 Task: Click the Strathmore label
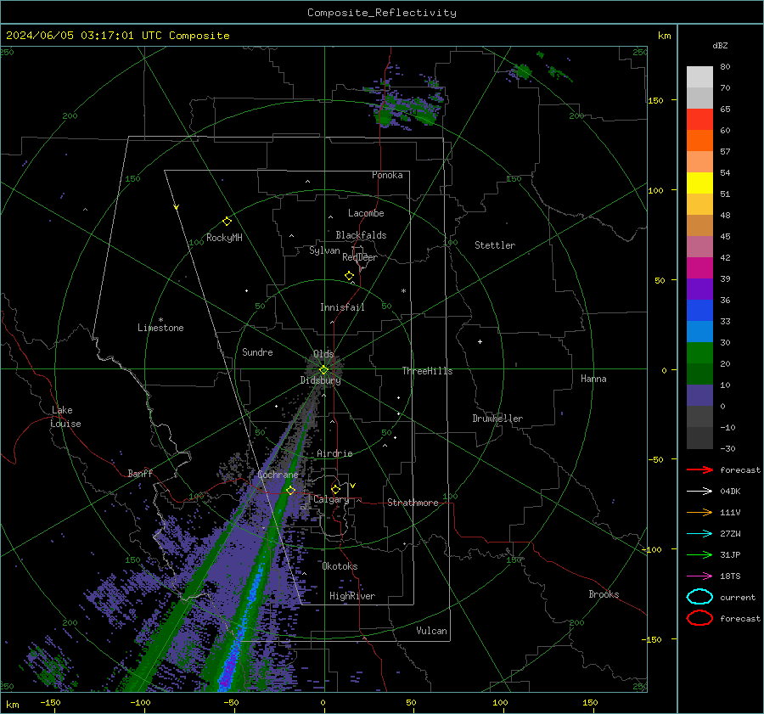(x=413, y=503)
